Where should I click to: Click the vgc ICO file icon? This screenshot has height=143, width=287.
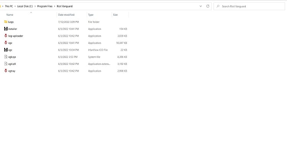[6, 50]
